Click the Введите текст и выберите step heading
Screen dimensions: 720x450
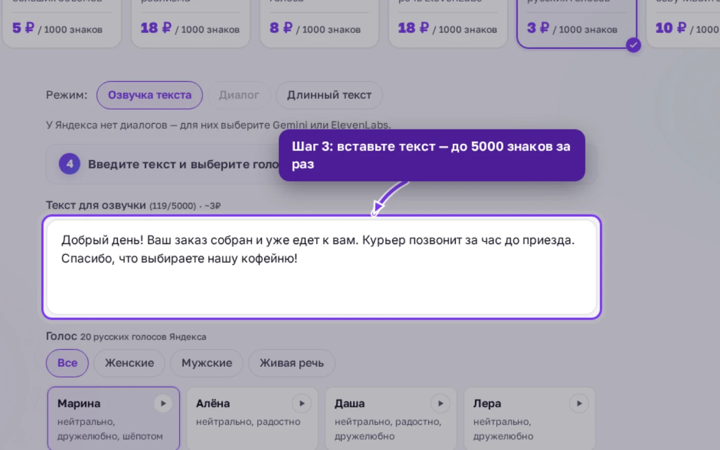pyautogui.click(x=183, y=164)
